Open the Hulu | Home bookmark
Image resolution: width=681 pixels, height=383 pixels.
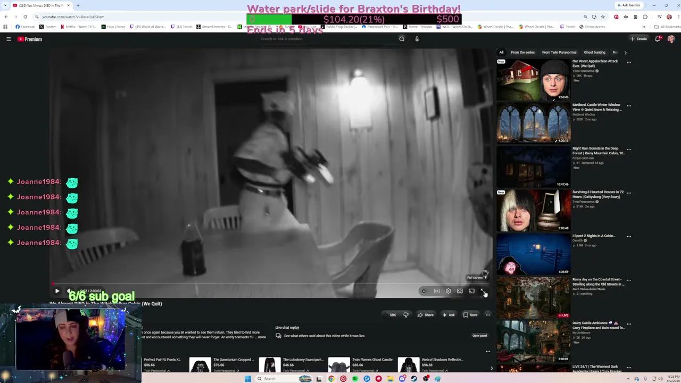point(114,27)
